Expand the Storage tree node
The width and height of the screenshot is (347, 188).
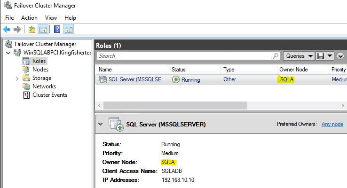click(17, 78)
